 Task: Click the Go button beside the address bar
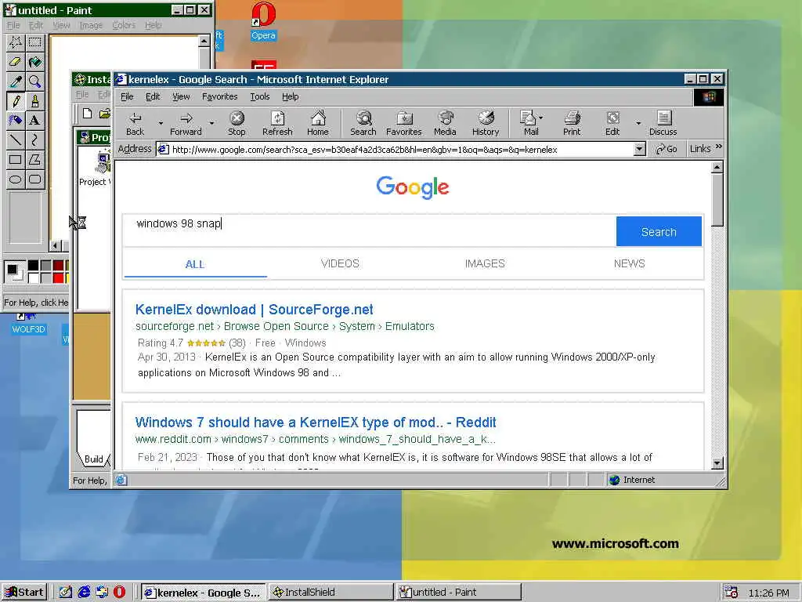click(667, 149)
